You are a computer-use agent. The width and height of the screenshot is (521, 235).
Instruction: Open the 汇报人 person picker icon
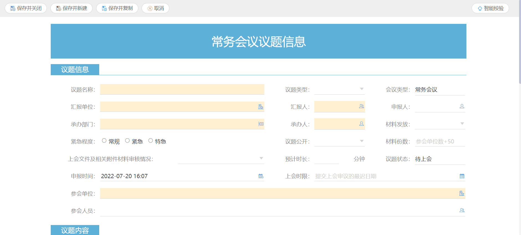click(361, 106)
